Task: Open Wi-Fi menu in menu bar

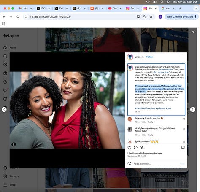Action: click(x=148, y=2)
